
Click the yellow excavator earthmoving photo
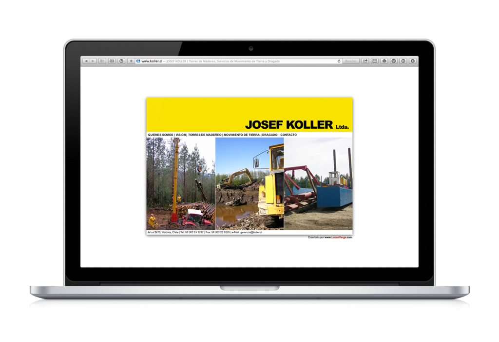[x=249, y=183]
